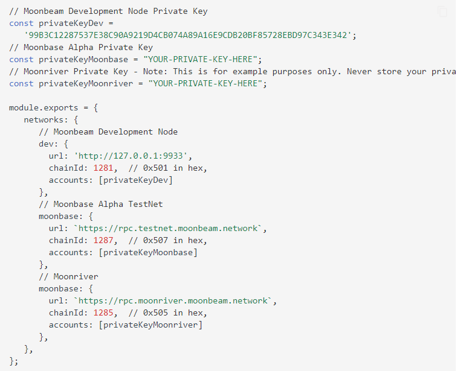Click the http://127.0.0.1:9933 URL string
Image resolution: width=460 pixels, height=371 pixels.
pyautogui.click(x=131, y=156)
